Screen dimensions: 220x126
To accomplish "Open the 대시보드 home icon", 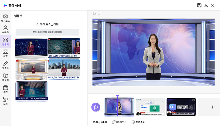I will [x=5, y=18].
